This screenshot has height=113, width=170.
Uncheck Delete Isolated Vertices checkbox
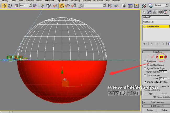(x=145, y=82)
